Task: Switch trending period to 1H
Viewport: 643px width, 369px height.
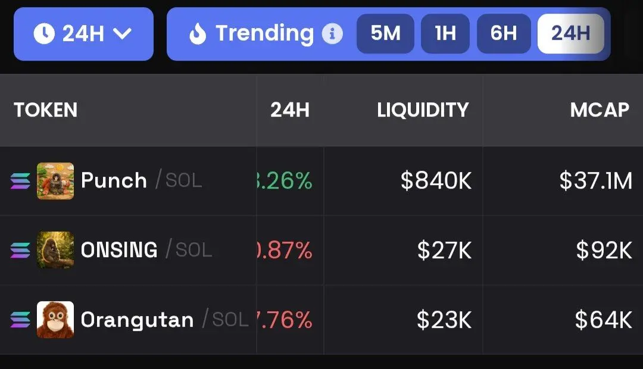Action: point(445,33)
